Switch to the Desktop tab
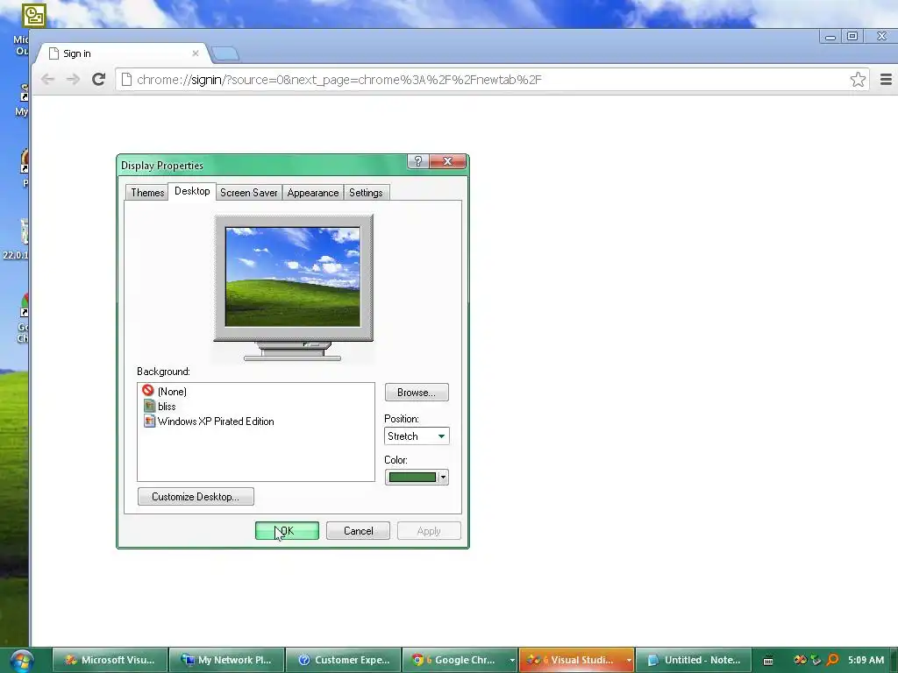The image size is (898, 673). click(192, 191)
